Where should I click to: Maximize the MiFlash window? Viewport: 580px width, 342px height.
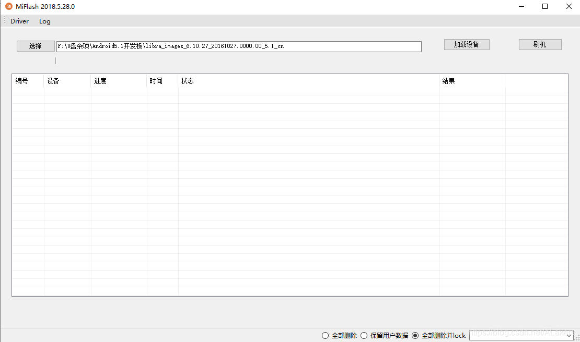[545, 6]
